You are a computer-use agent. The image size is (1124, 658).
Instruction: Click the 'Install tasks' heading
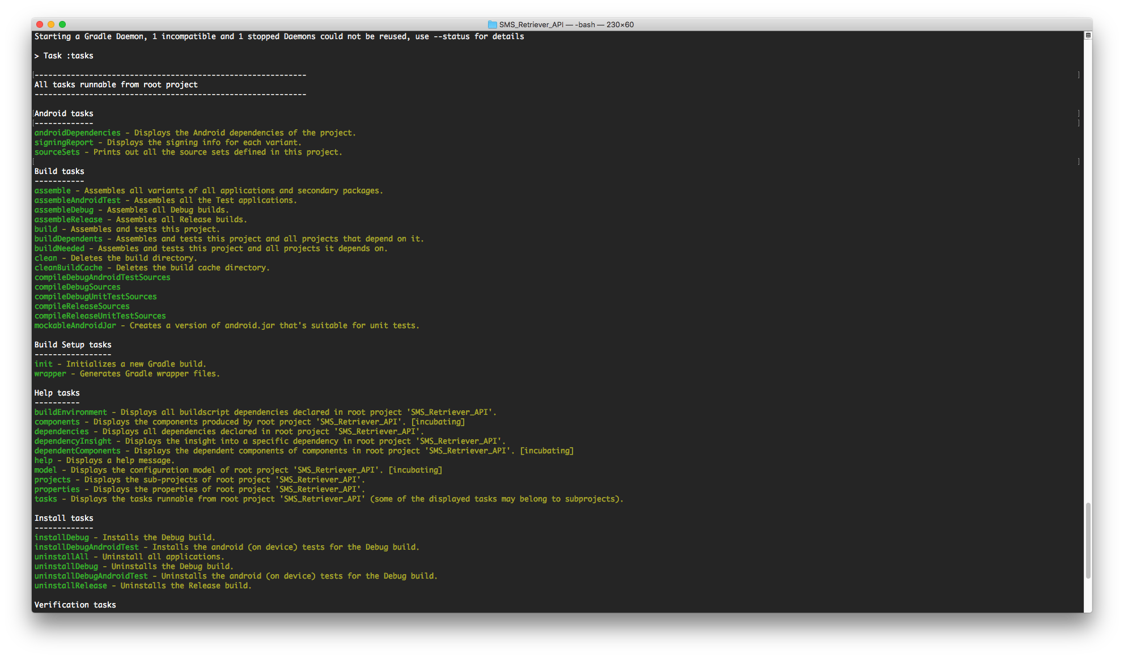pos(64,518)
